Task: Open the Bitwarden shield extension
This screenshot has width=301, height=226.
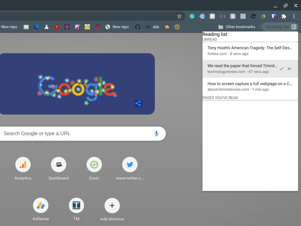Action: coord(274,16)
